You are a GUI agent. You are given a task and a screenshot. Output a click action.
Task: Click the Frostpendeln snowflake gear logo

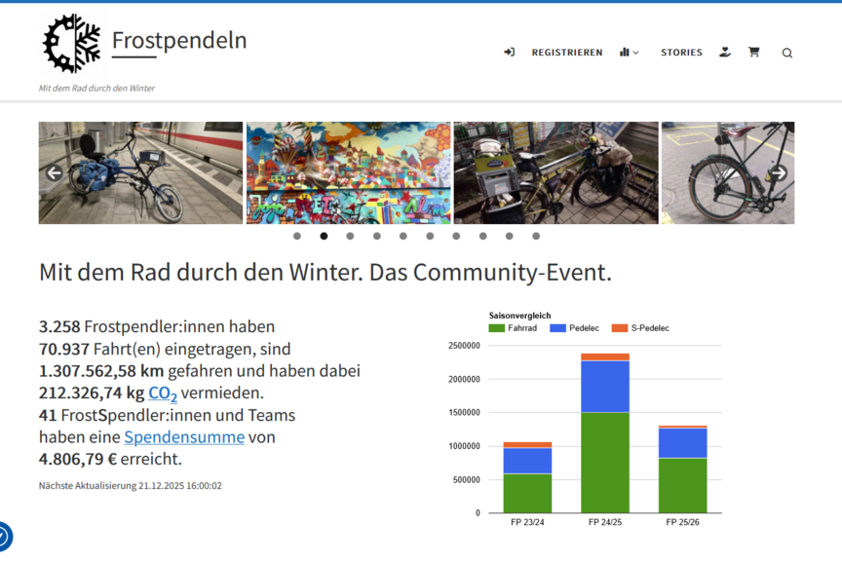pos(71,44)
